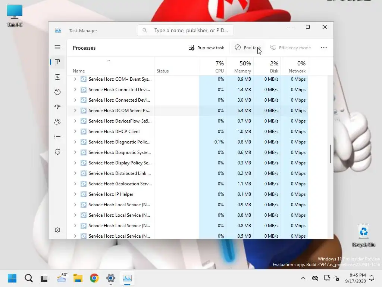
Task: Click the sort arrow above Name column
Action: (109, 61)
